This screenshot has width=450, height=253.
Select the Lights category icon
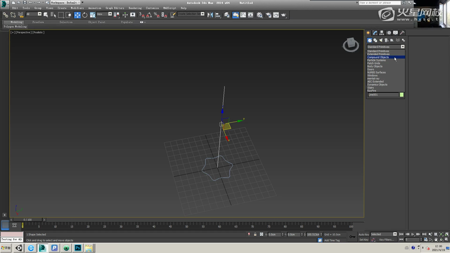[381, 40]
